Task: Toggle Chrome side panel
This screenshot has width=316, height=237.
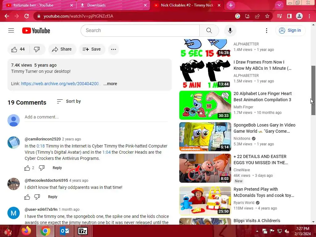Action: 289,16
